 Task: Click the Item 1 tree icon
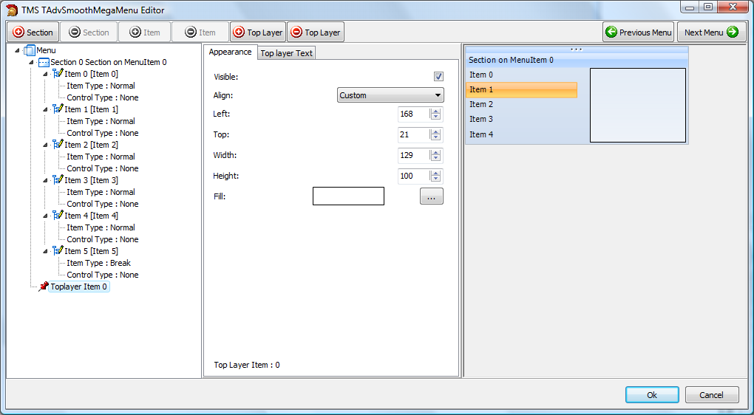(58, 109)
